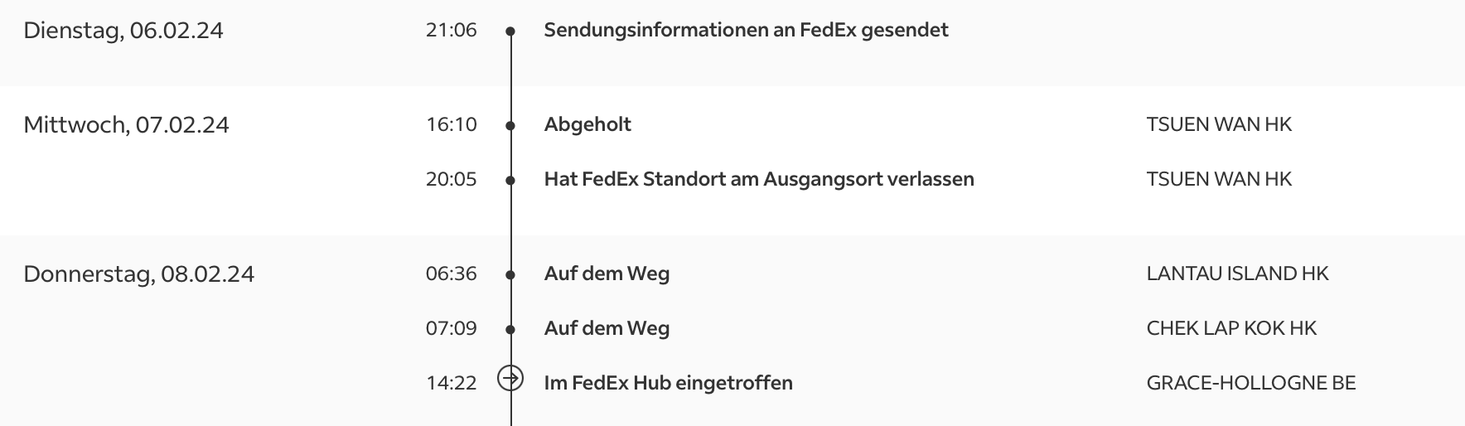Select the 'CHEK LAP KOK HK' location
This screenshot has width=1465, height=426.
(1231, 328)
